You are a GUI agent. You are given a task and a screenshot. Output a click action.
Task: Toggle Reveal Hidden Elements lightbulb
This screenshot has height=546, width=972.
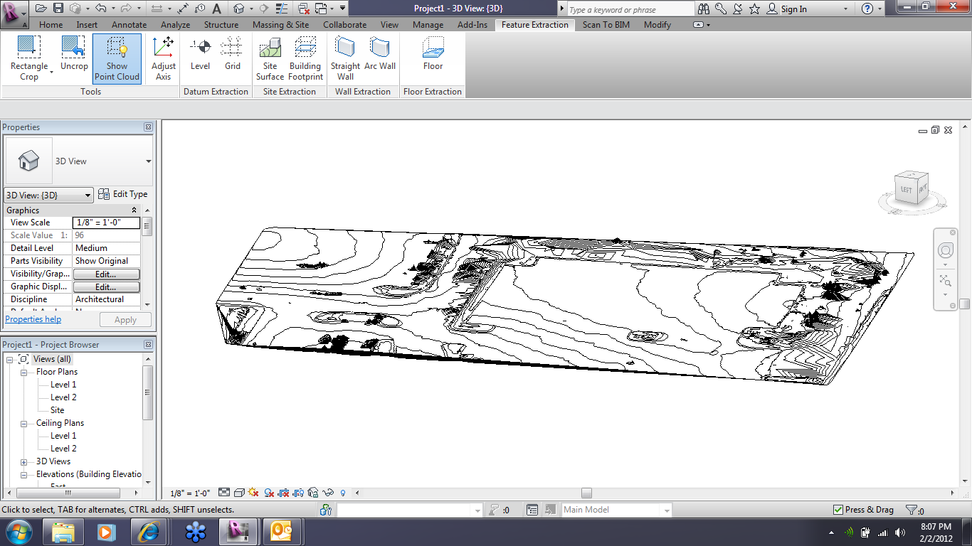click(344, 492)
